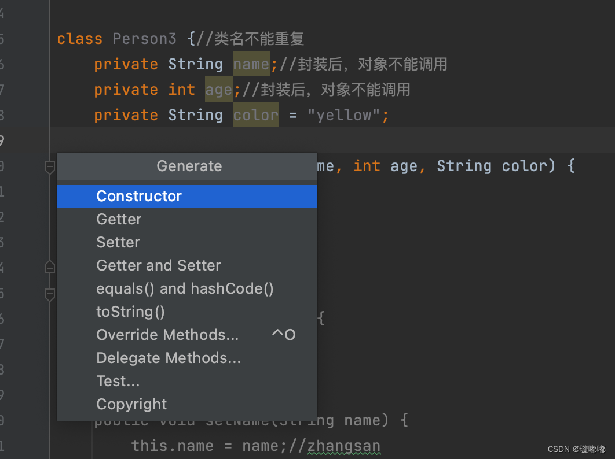This screenshot has height=459, width=615.
Task: Choose toString() from the Generate menu
Action: [130, 312]
